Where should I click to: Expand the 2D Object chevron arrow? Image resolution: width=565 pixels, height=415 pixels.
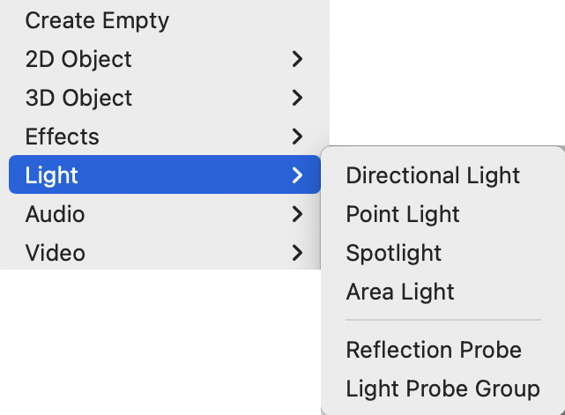click(297, 59)
